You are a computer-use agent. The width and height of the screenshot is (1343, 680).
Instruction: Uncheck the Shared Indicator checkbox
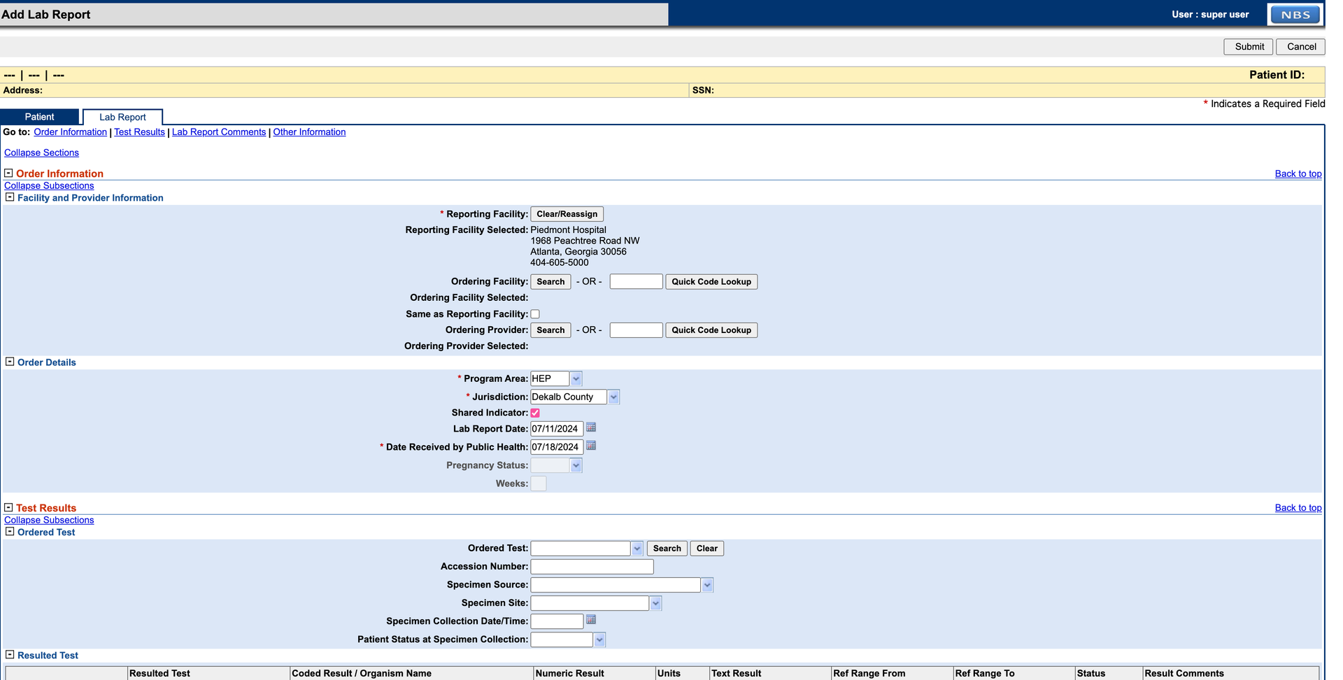[x=535, y=413]
